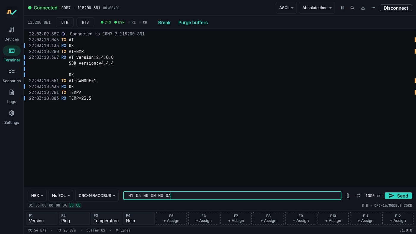Viewport: 416px width, 234px height.
Task: Click the CD signal indicator
Action: 143,22
